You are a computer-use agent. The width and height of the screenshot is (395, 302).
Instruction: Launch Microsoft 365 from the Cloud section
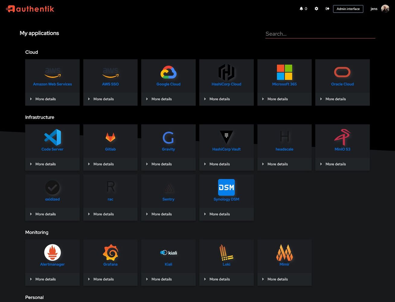pos(284,72)
